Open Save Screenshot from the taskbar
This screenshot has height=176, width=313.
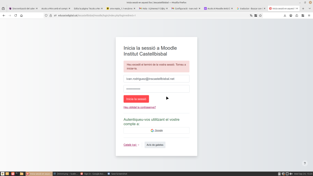(x=117, y=174)
